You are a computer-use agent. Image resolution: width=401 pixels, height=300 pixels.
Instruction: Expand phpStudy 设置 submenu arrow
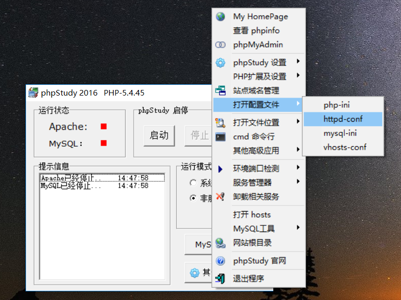coord(298,61)
